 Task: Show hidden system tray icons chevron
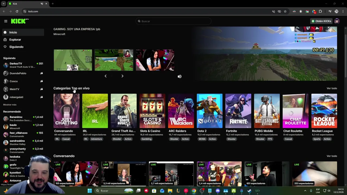[x=305, y=191]
